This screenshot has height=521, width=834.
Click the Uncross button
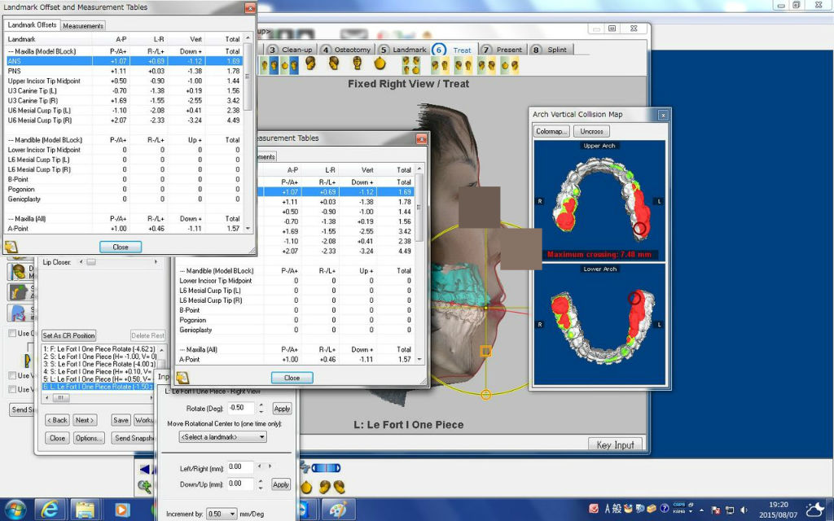(x=591, y=131)
